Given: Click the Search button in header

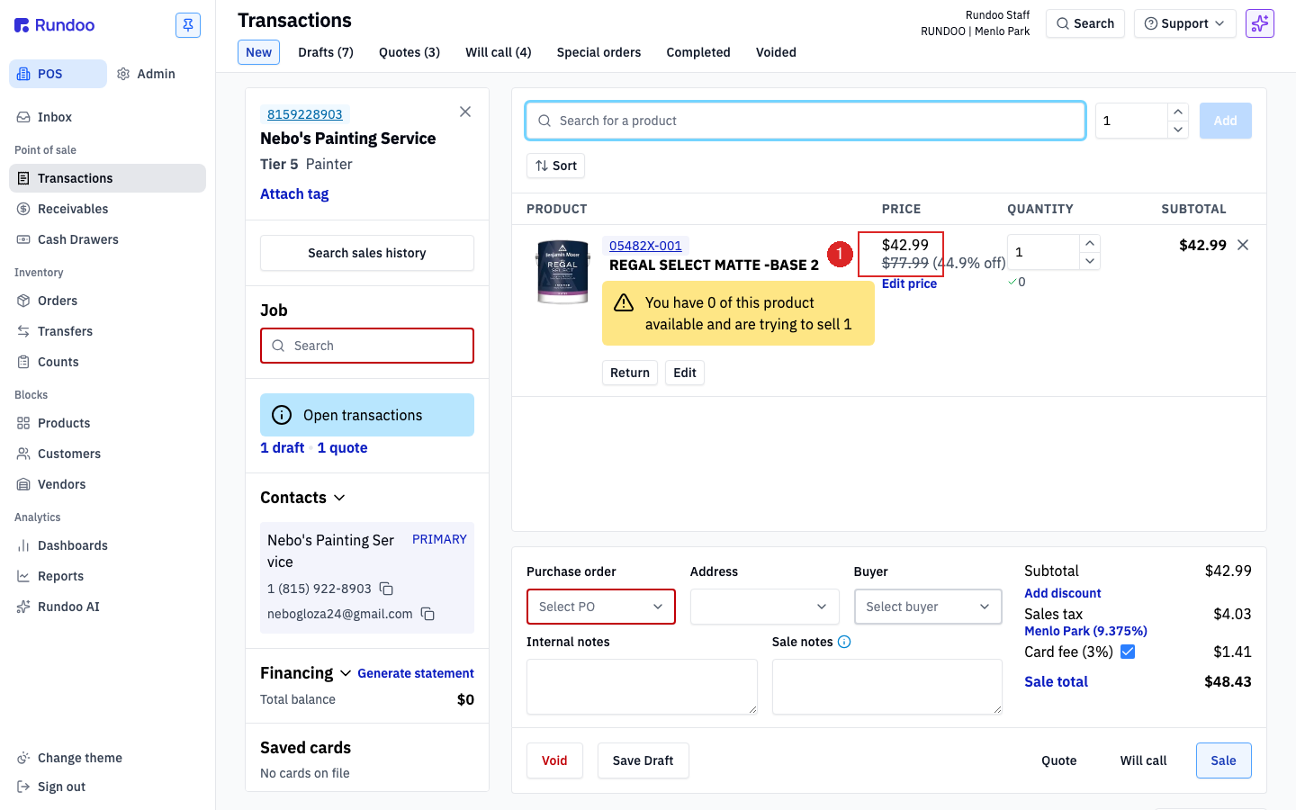Looking at the screenshot, I should tap(1085, 23).
